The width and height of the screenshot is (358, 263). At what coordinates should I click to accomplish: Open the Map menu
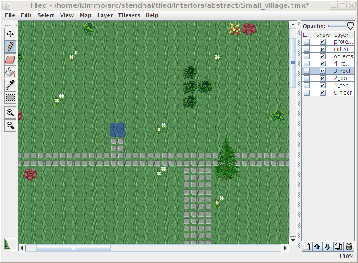pos(86,15)
